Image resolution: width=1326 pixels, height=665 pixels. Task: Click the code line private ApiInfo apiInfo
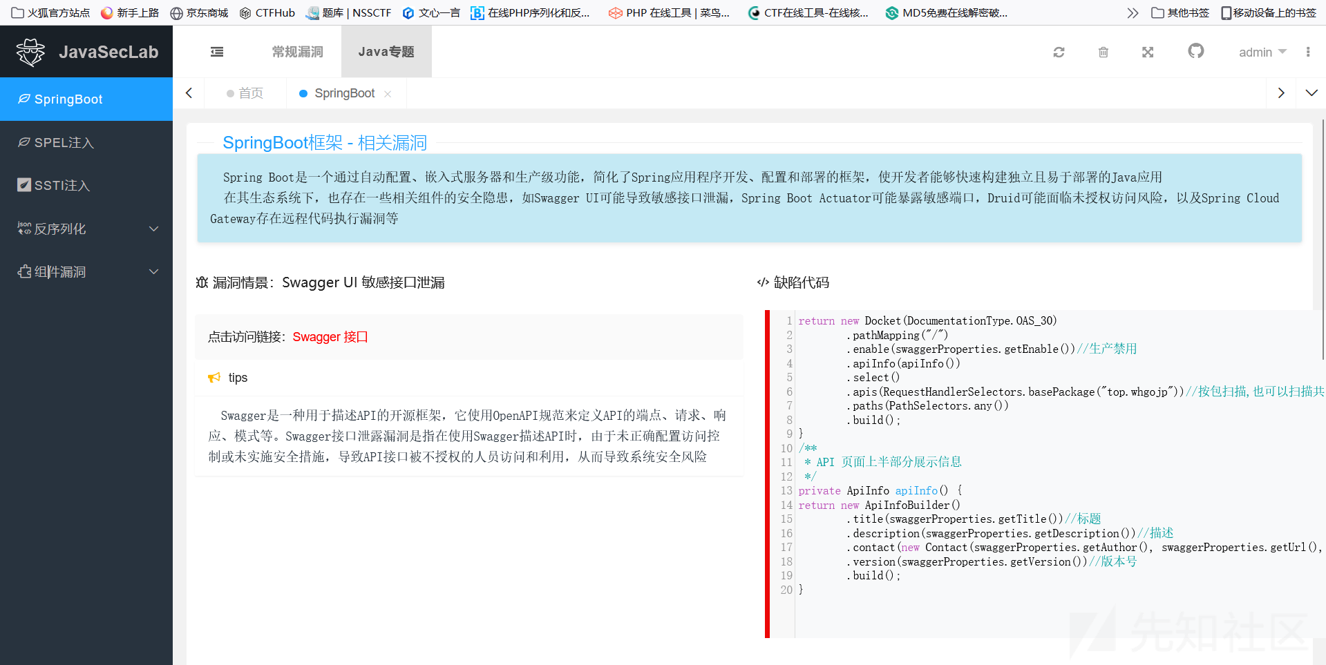(880, 490)
